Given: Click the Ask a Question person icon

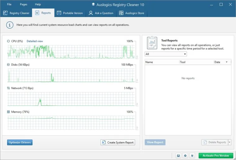Looking at the screenshot, I should (91, 13).
